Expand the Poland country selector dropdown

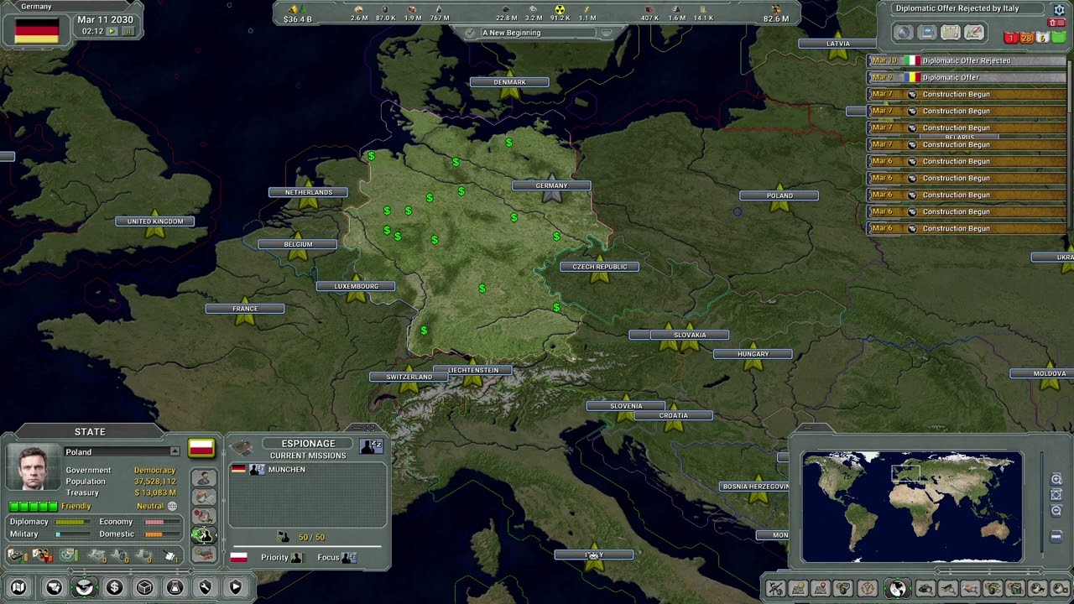pyautogui.click(x=174, y=452)
